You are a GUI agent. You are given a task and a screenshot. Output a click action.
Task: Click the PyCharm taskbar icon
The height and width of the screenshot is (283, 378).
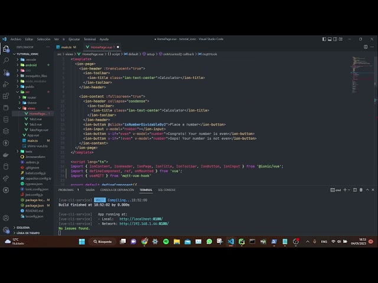point(242,241)
